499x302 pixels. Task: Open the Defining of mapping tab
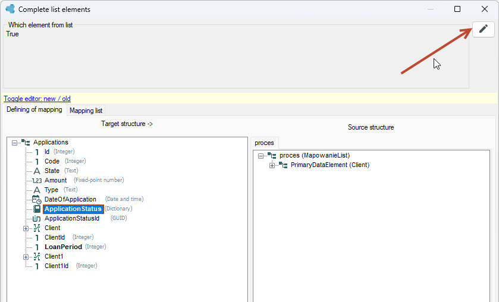tap(34, 109)
